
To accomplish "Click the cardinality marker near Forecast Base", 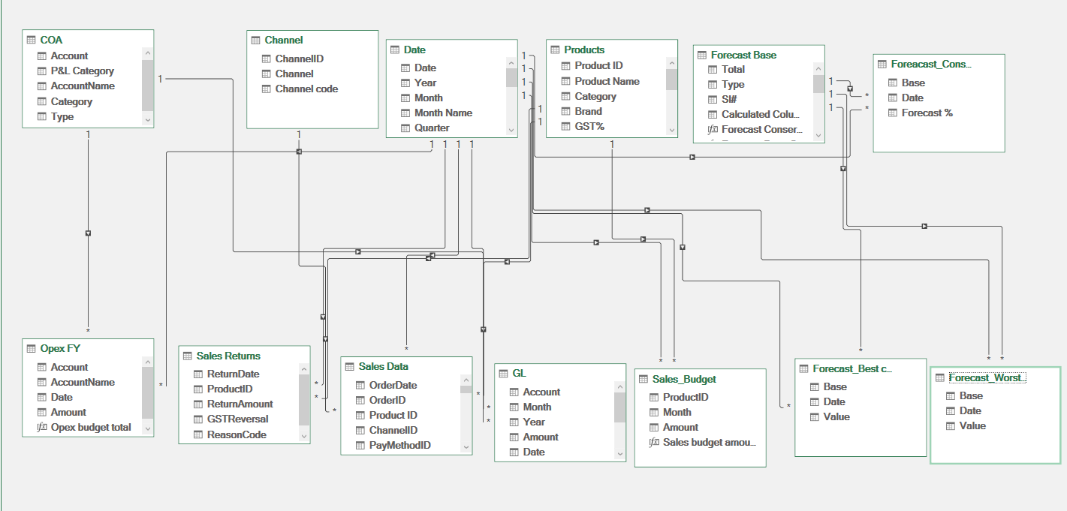I will point(830,79).
